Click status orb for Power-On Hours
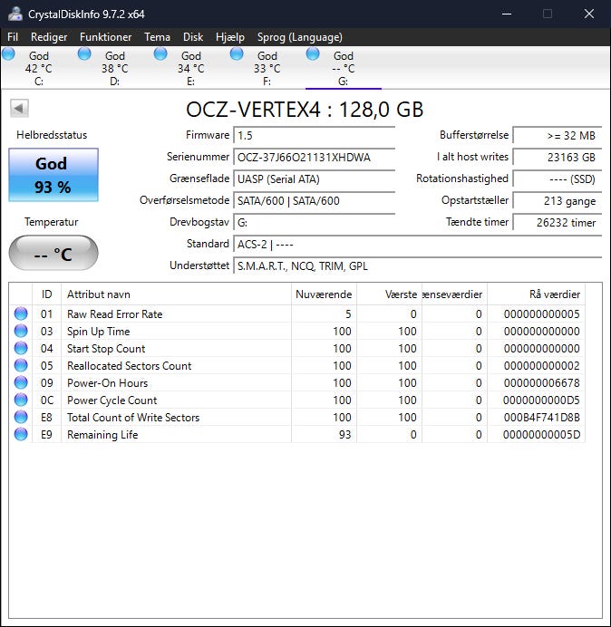This screenshot has height=627, width=611. 21,382
